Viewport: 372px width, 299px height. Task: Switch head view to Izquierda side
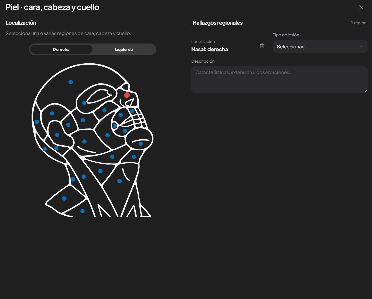click(x=124, y=50)
